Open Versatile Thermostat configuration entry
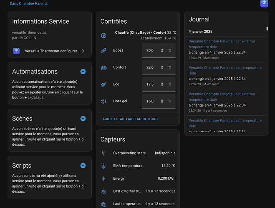 pyautogui.click(x=50, y=51)
